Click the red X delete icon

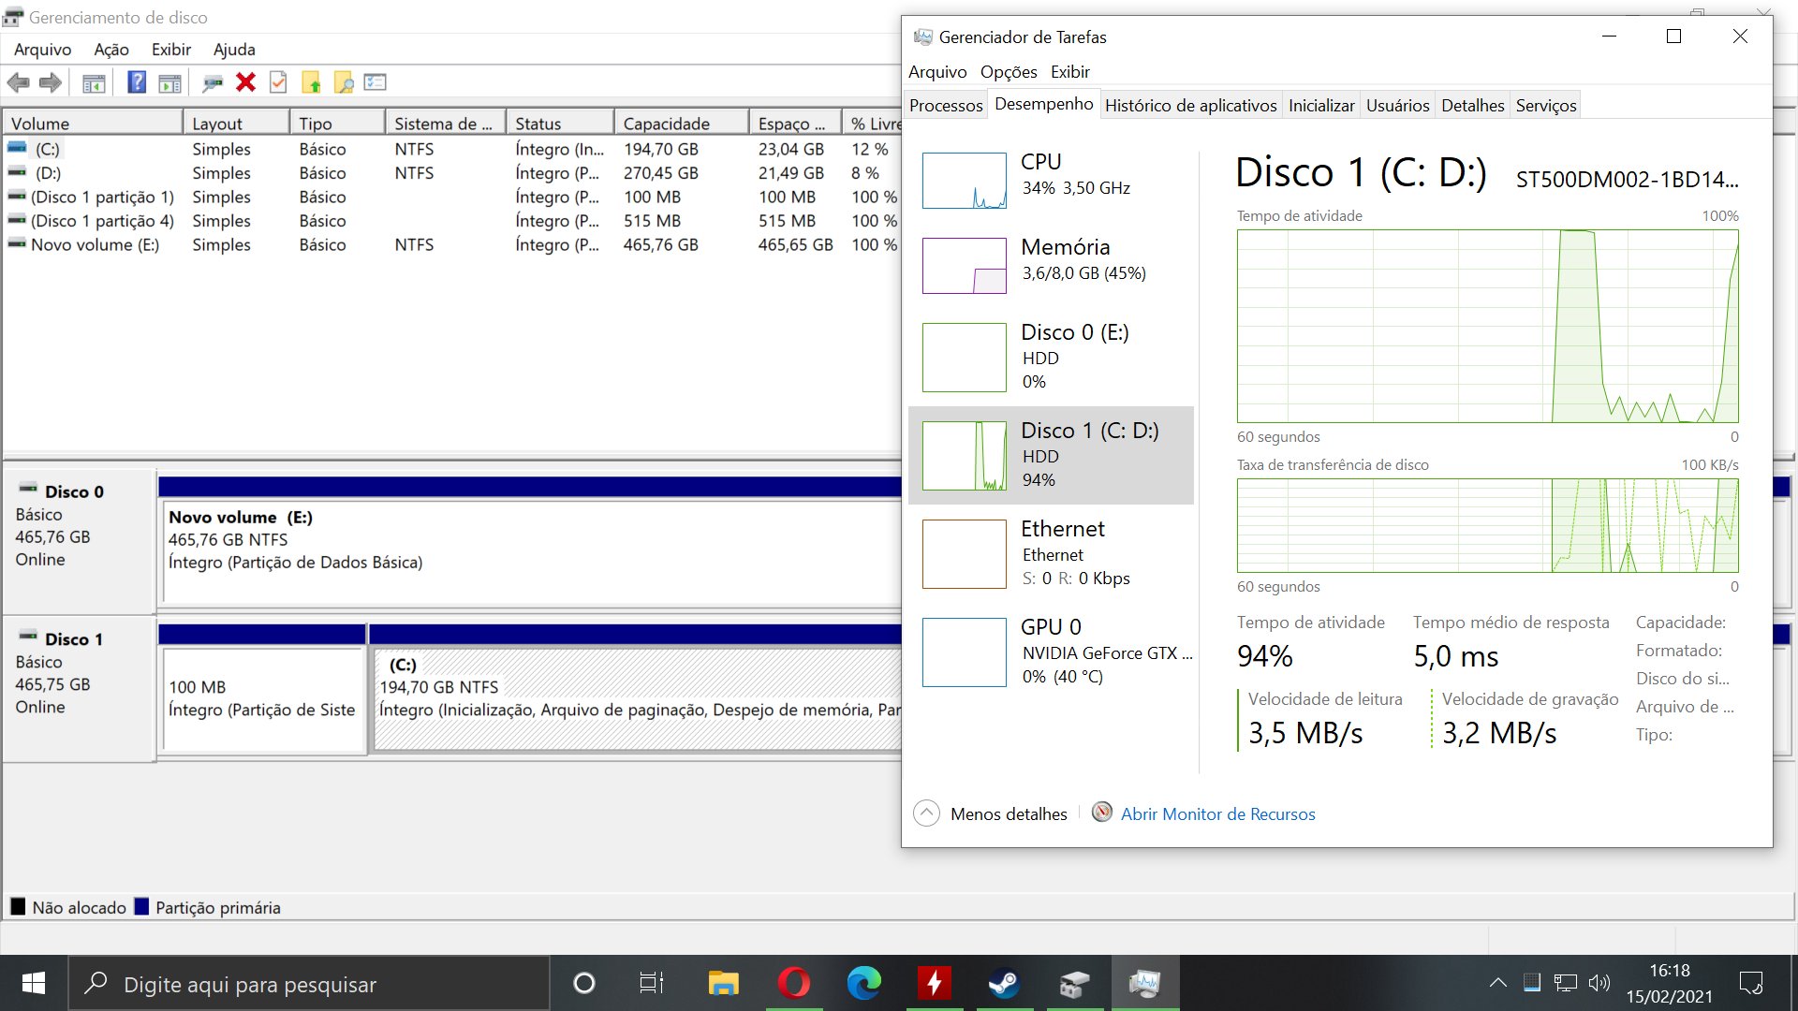click(246, 82)
